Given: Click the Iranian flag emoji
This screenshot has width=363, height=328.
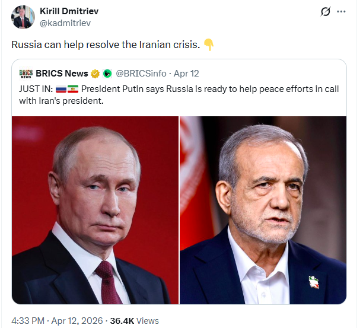Looking at the screenshot, I should [x=73, y=89].
